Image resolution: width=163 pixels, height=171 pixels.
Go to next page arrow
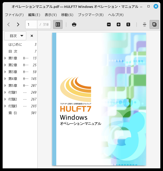pyautogui.click(x=18, y=24)
